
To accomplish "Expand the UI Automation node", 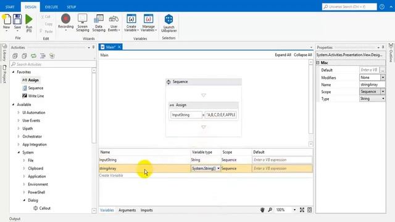I will tap(19, 112).
